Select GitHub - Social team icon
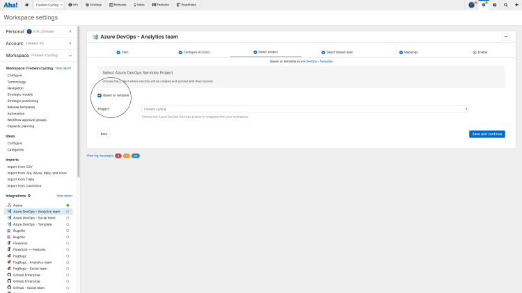Image resolution: width=522 pixels, height=293 pixels. coord(9,287)
